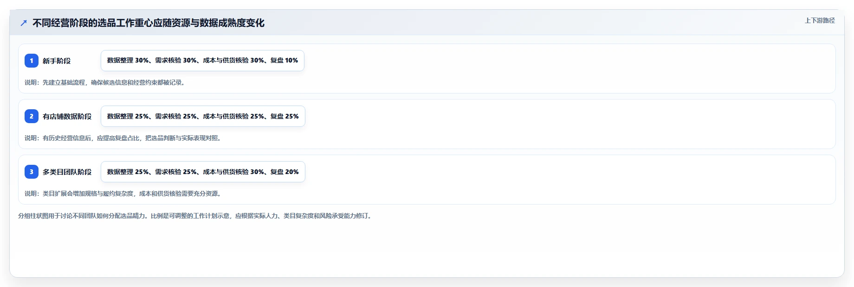Click the ratio box with 复盘 20%
Image resolution: width=854 pixels, height=287 pixels.
pyautogui.click(x=203, y=172)
